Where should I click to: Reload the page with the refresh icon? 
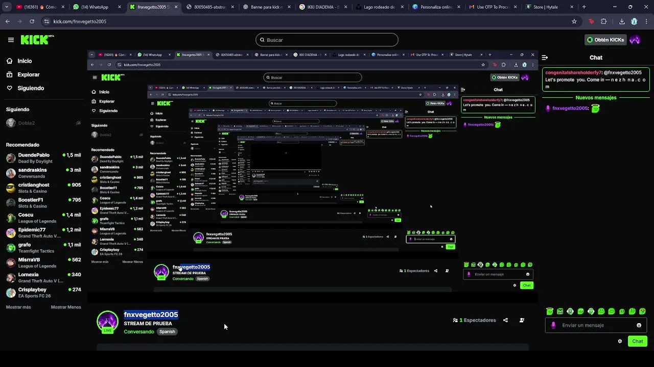32,21
